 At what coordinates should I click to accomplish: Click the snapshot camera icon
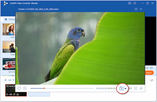point(121,88)
